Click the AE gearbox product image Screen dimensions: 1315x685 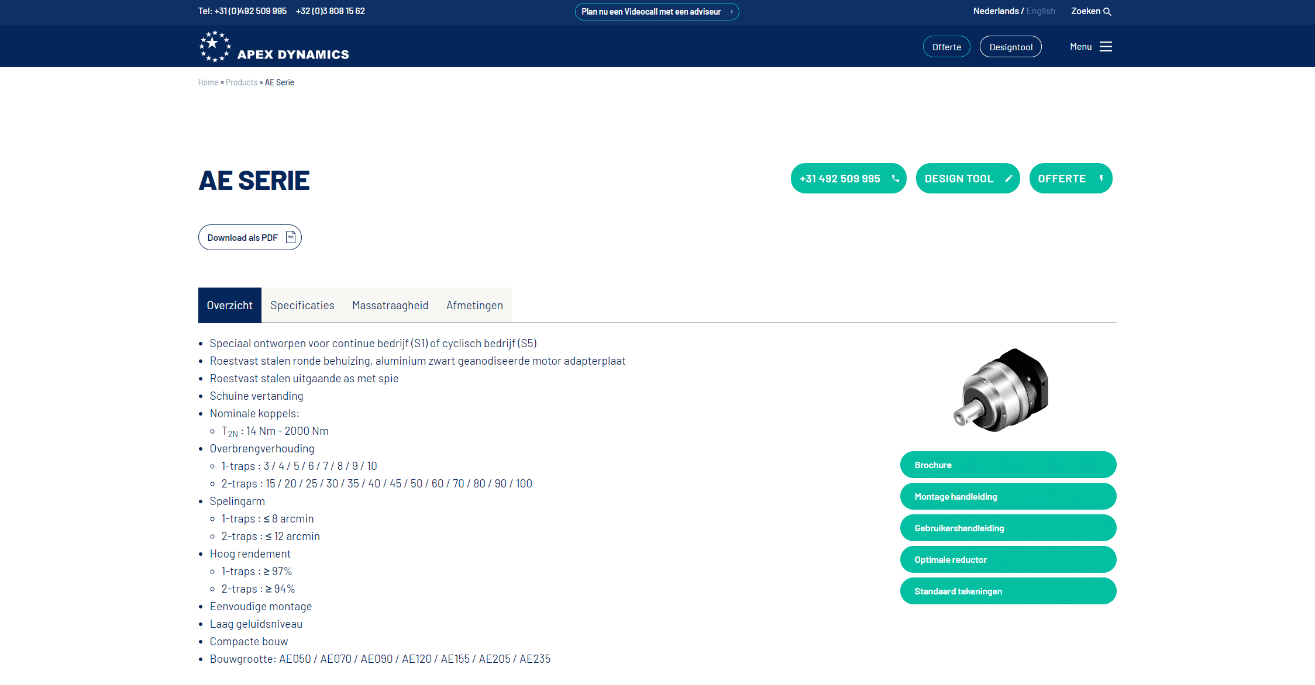pos(1001,390)
